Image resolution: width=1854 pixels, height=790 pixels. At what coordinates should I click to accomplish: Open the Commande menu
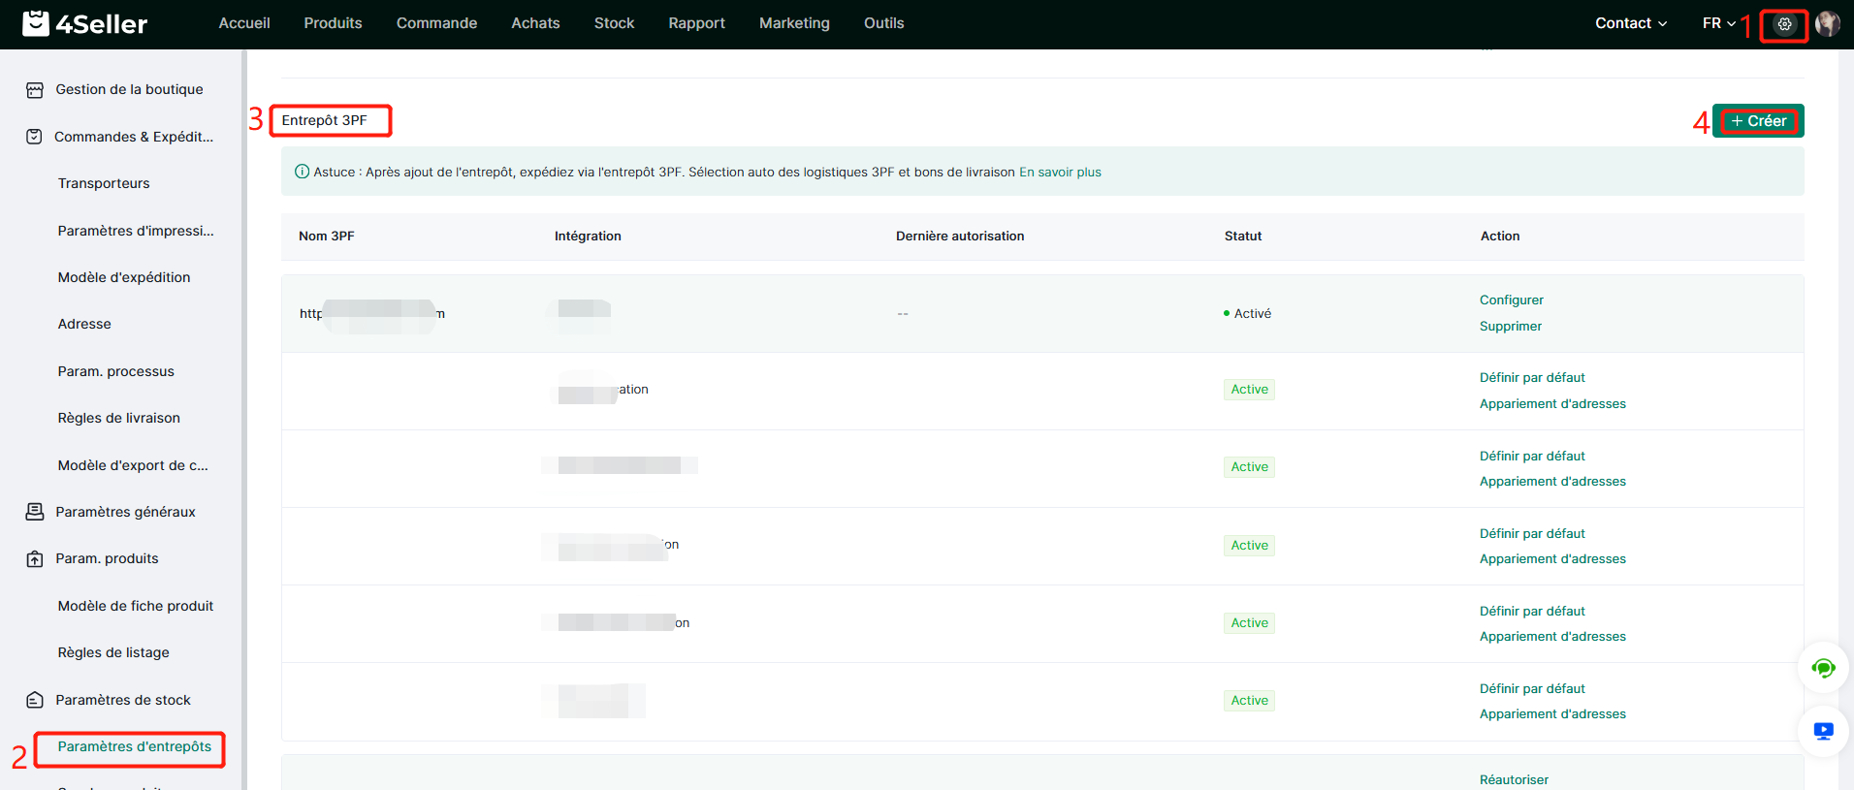(436, 23)
